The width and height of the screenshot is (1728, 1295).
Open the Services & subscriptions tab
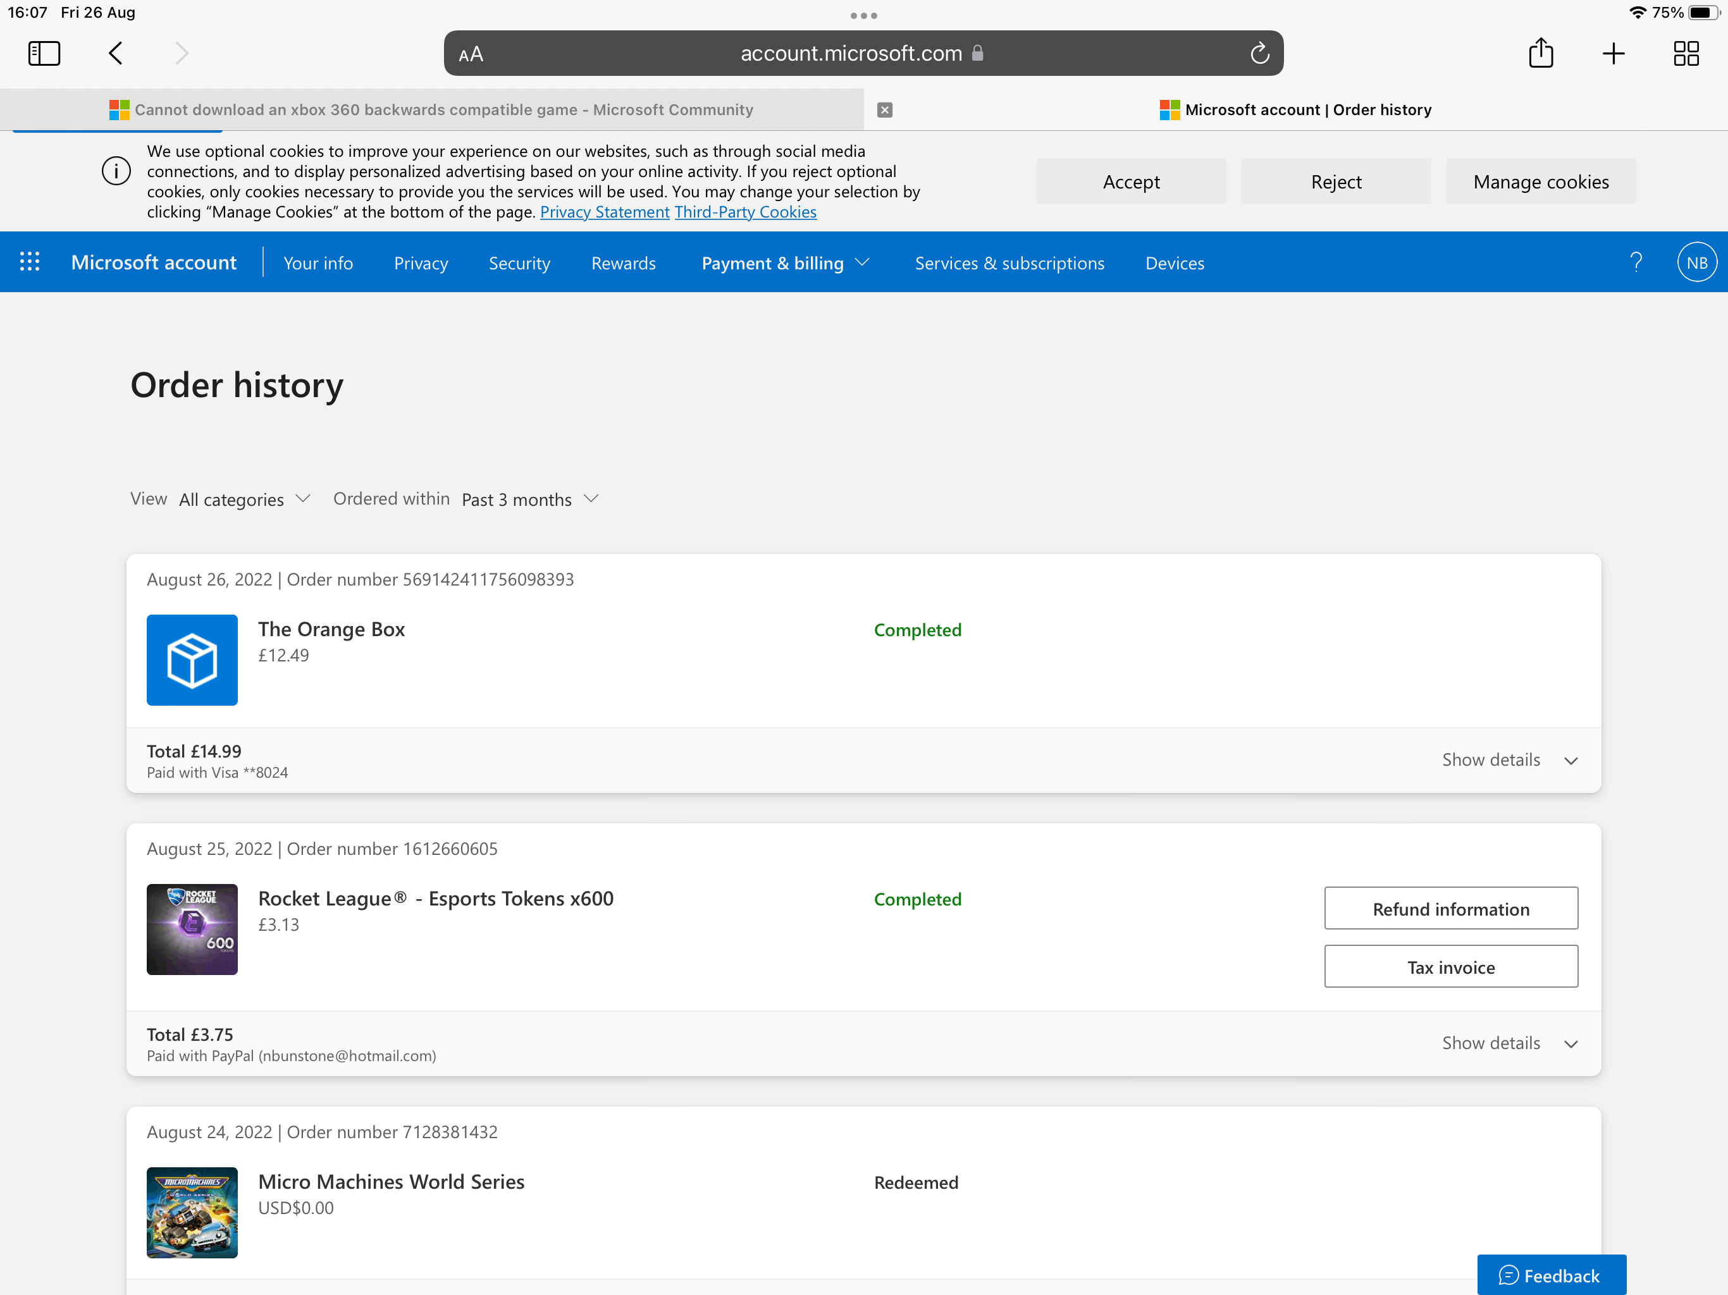(1009, 262)
